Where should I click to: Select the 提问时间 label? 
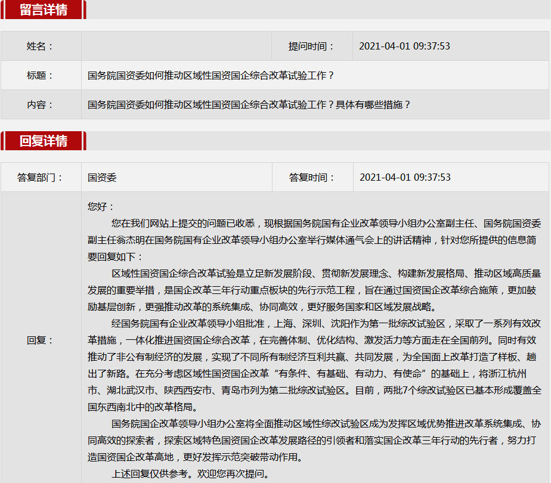point(311,47)
